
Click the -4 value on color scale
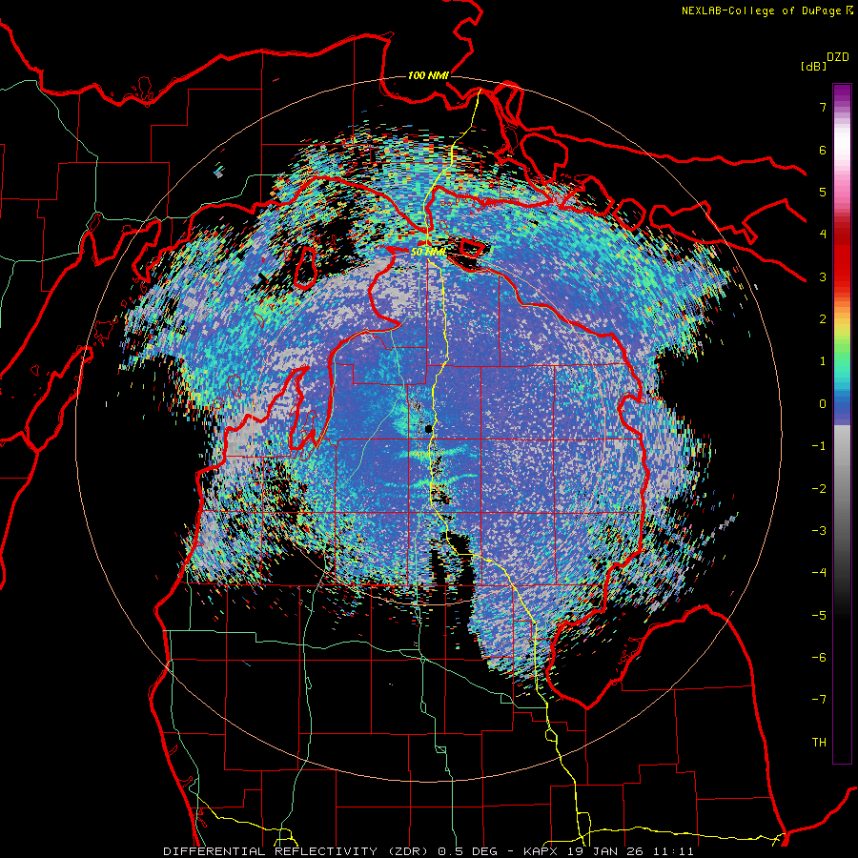pos(819,573)
